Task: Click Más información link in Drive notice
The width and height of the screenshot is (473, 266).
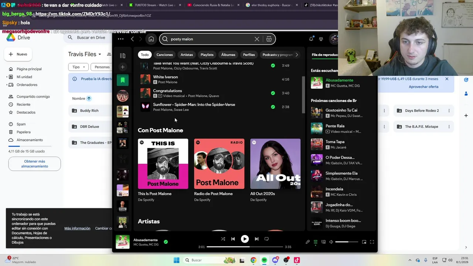Action: (77, 228)
